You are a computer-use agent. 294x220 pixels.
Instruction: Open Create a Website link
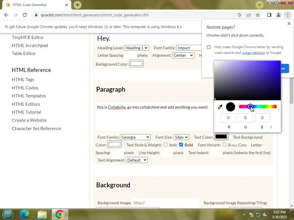(x=29, y=120)
